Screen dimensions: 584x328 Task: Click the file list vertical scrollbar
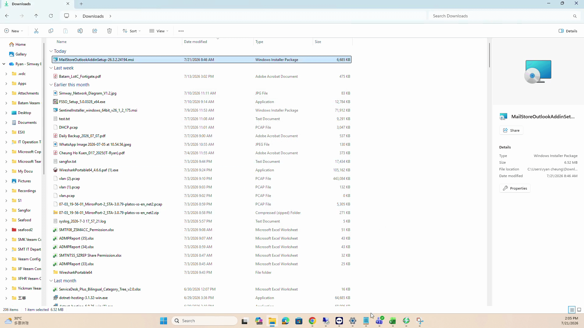[489, 55]
